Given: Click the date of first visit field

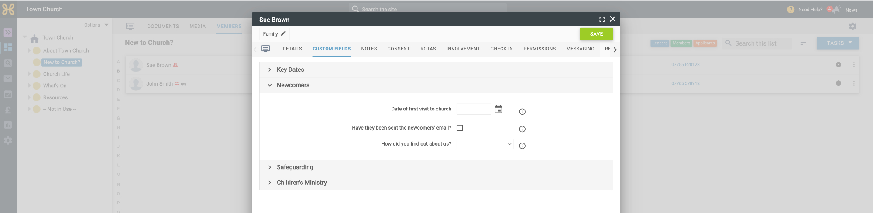Looking at the screenshot, I should coord(474,109).
